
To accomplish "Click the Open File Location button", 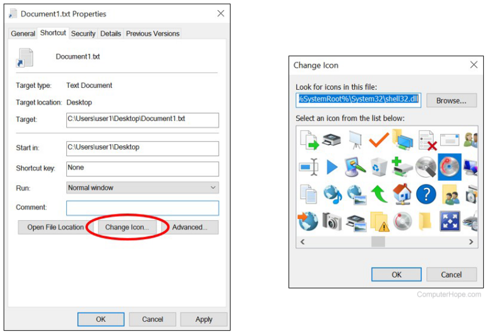I will 56,227.
